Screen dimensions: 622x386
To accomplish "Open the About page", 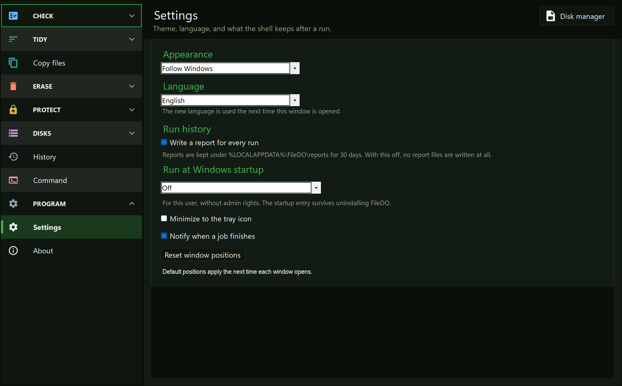I will [72, 251].
